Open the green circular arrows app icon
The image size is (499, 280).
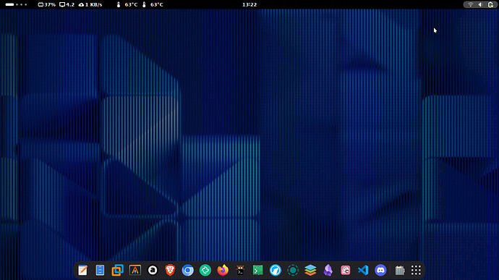[205, 270]
